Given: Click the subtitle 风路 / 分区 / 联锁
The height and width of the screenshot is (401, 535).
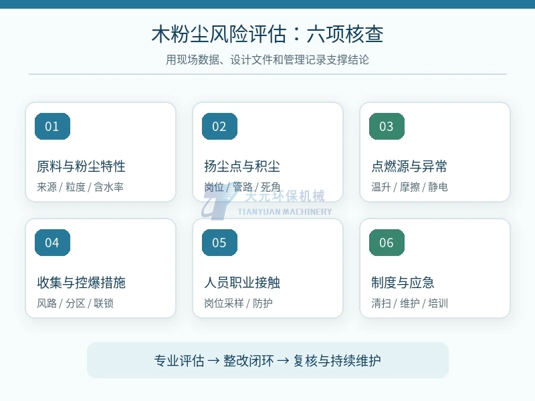Looking at the screenshot, I should (75, 303).
